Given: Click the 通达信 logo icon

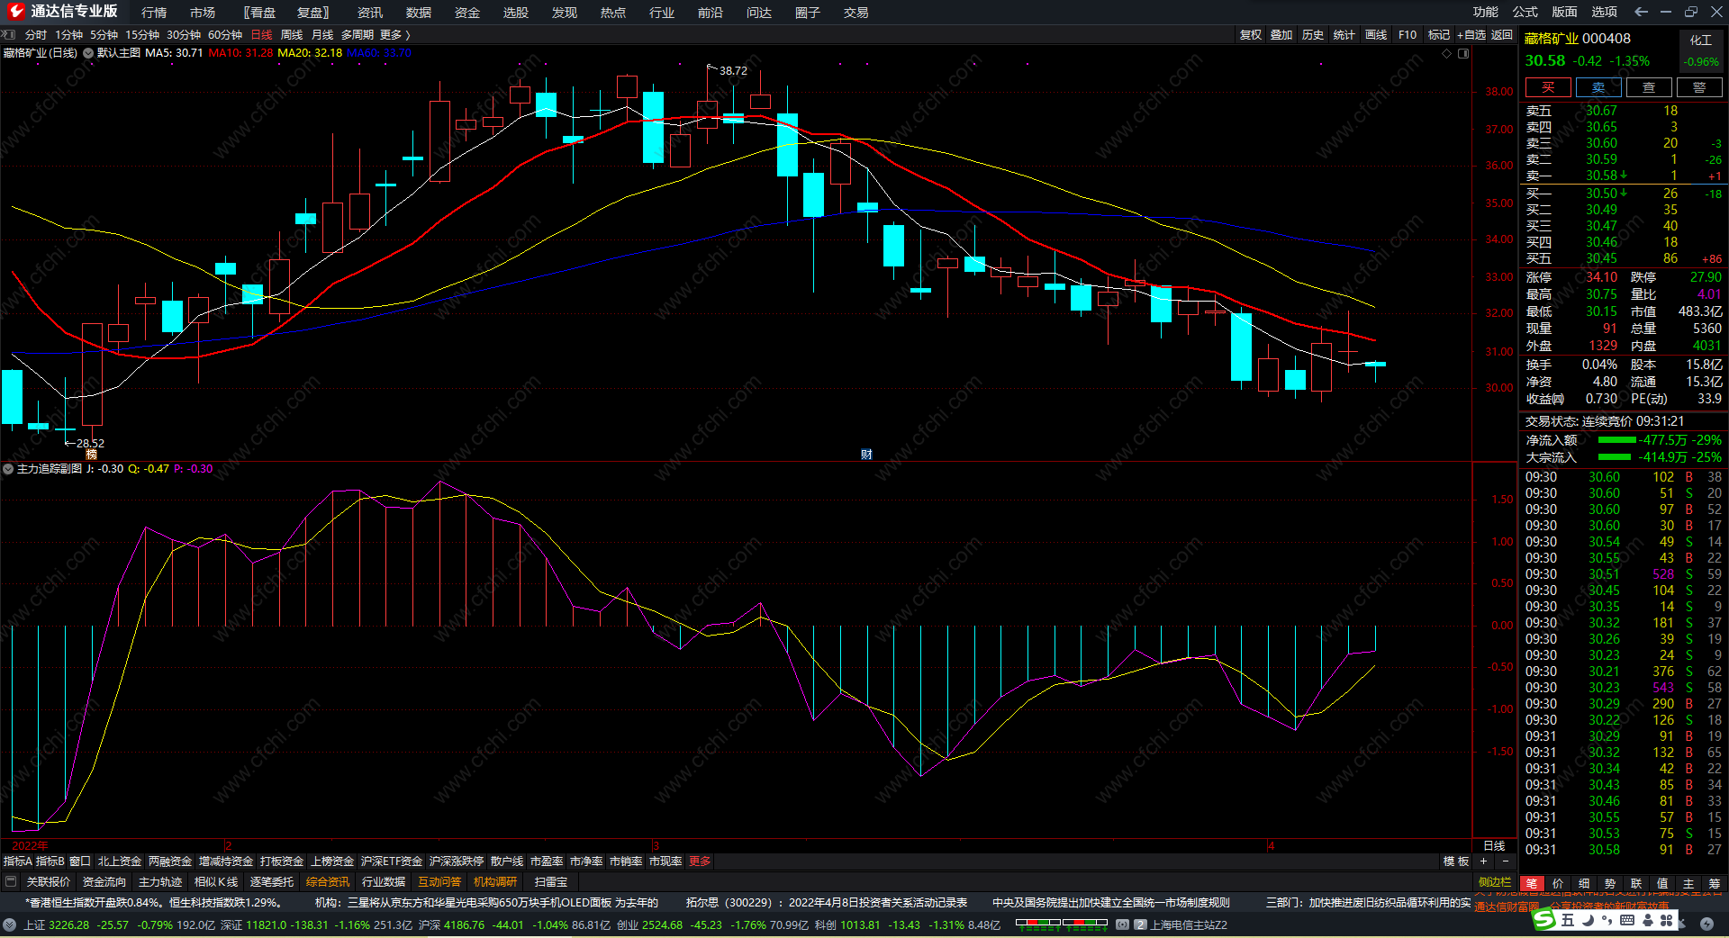Looking at the screenshot, I should [15, 12].
